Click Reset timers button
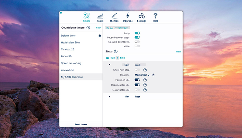This screenshot has width=242, height=138. [81, 124]
